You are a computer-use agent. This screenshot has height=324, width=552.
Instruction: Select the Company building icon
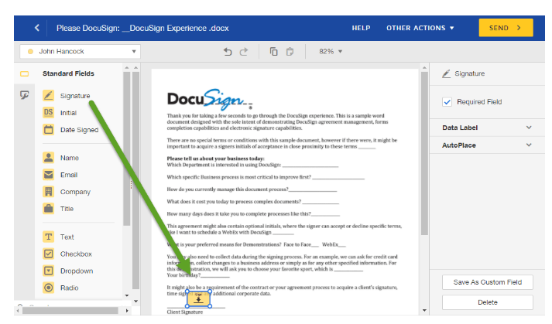pyautogui.click(x=49, y=191)
